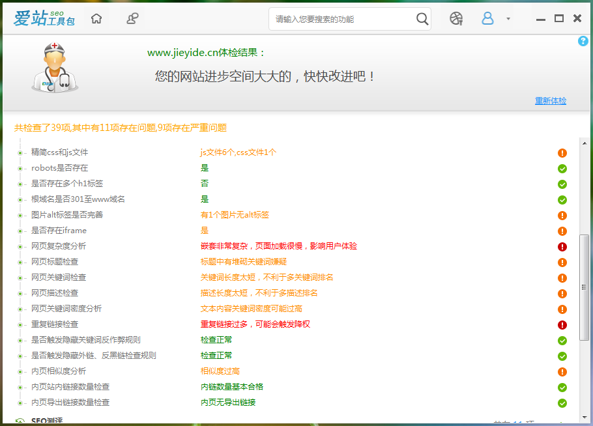Expand the account dropdown arrow
Image resolution: width=593 pixels, height=426 pixels.
[x=508, y=19]
